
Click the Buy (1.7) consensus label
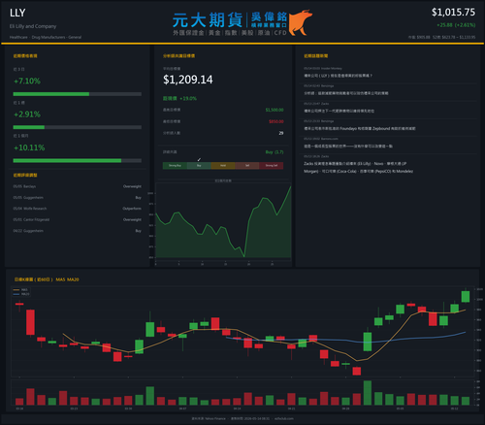coord(275,152)
